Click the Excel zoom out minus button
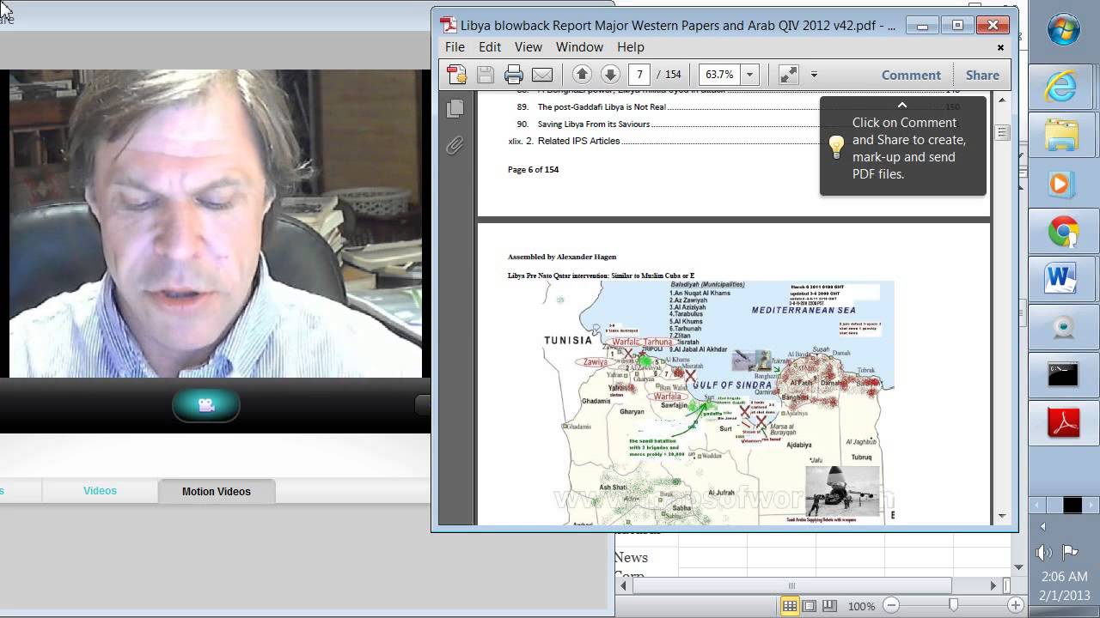The width and height of the screenshot is (1100, 618). [x=891, y=606]
